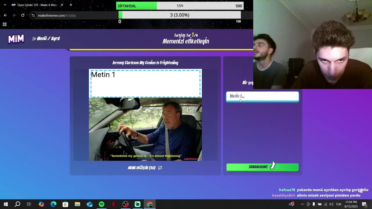Reload the page with refresh icon

(x=23, y=15)
